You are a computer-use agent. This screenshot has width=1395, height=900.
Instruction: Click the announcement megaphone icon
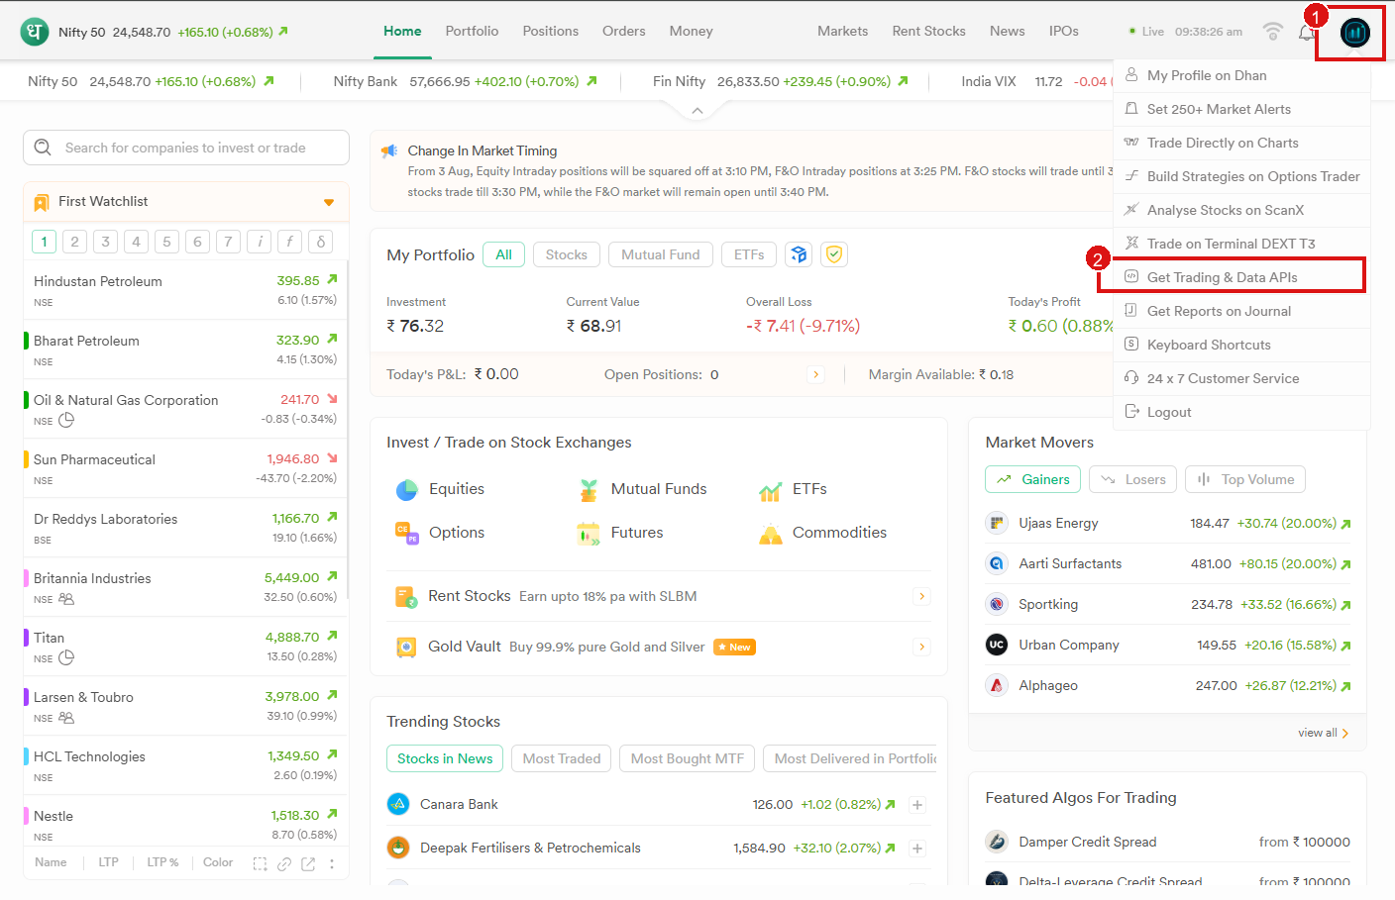coord(389,151)
